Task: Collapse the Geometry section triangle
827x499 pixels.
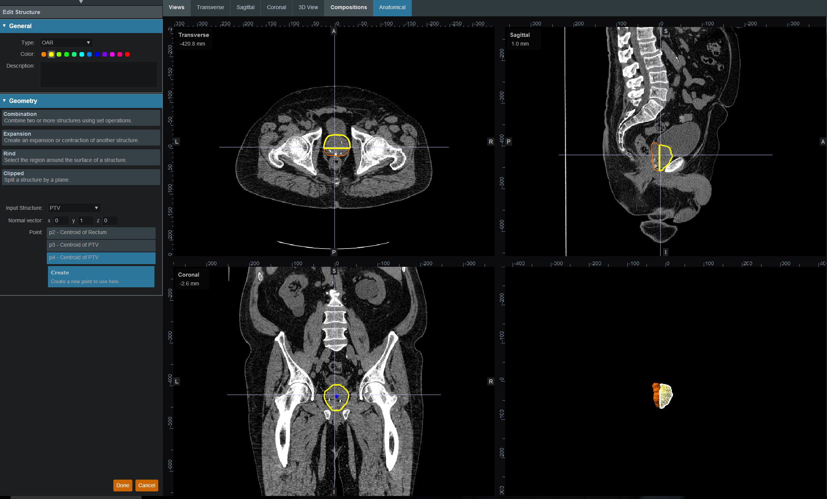Action: pyautogui.click(x=4, y=101)
